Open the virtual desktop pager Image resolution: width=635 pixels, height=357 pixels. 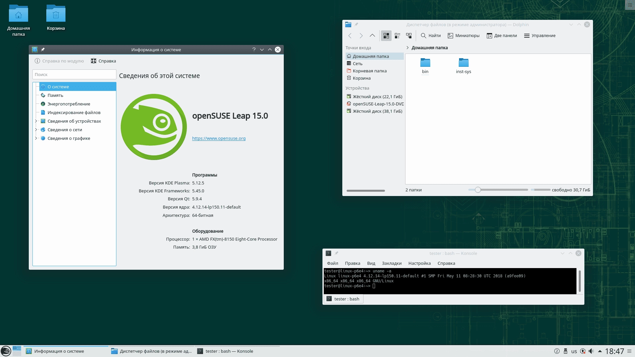point(17,351)
